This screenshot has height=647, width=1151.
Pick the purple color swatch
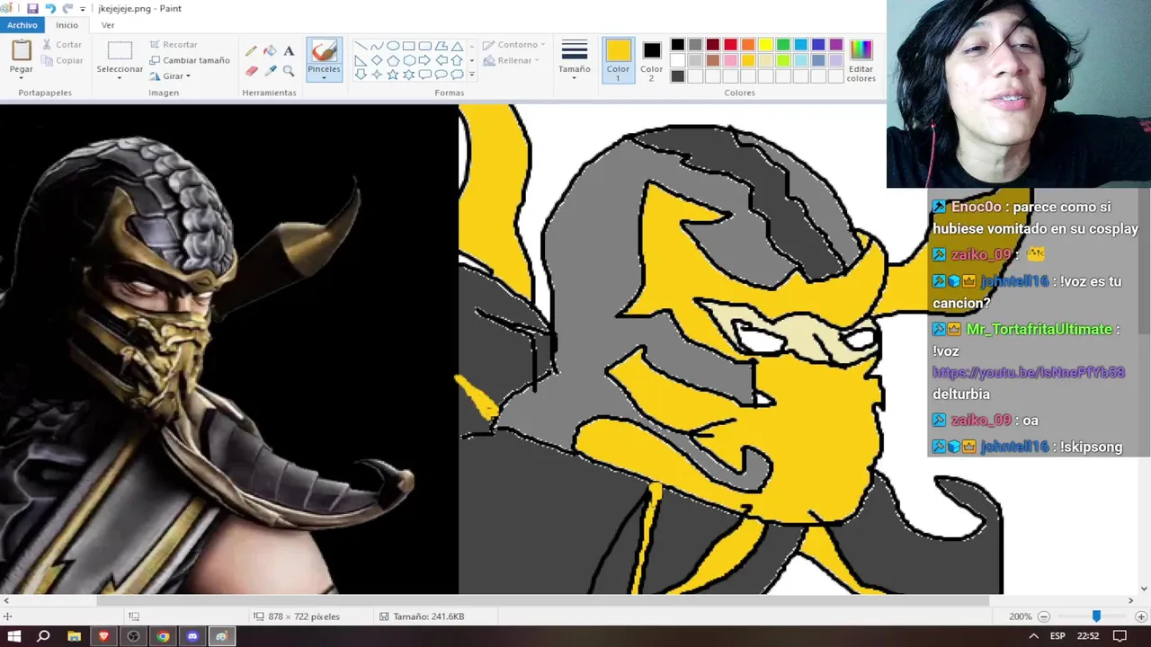click(836, 44)
